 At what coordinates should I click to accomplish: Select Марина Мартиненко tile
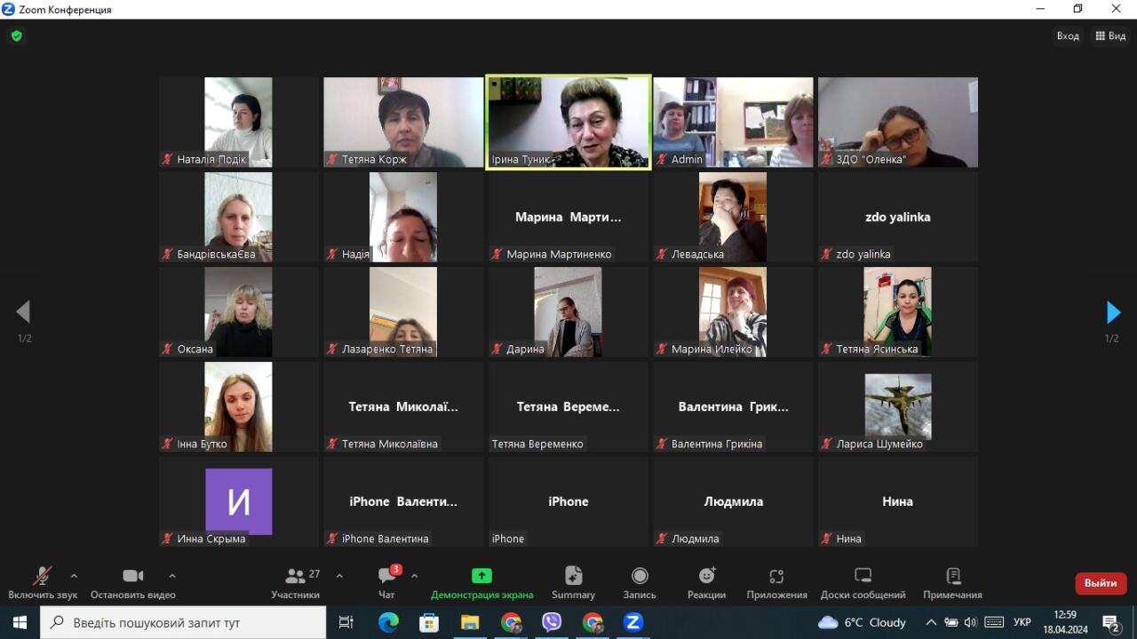(x=568, y=217)
